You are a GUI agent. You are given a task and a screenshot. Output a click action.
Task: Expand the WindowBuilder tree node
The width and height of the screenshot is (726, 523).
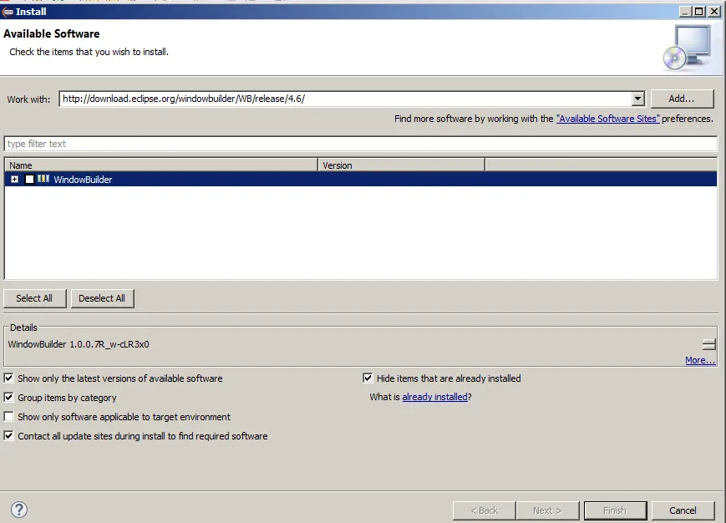[x=15, y=179]
